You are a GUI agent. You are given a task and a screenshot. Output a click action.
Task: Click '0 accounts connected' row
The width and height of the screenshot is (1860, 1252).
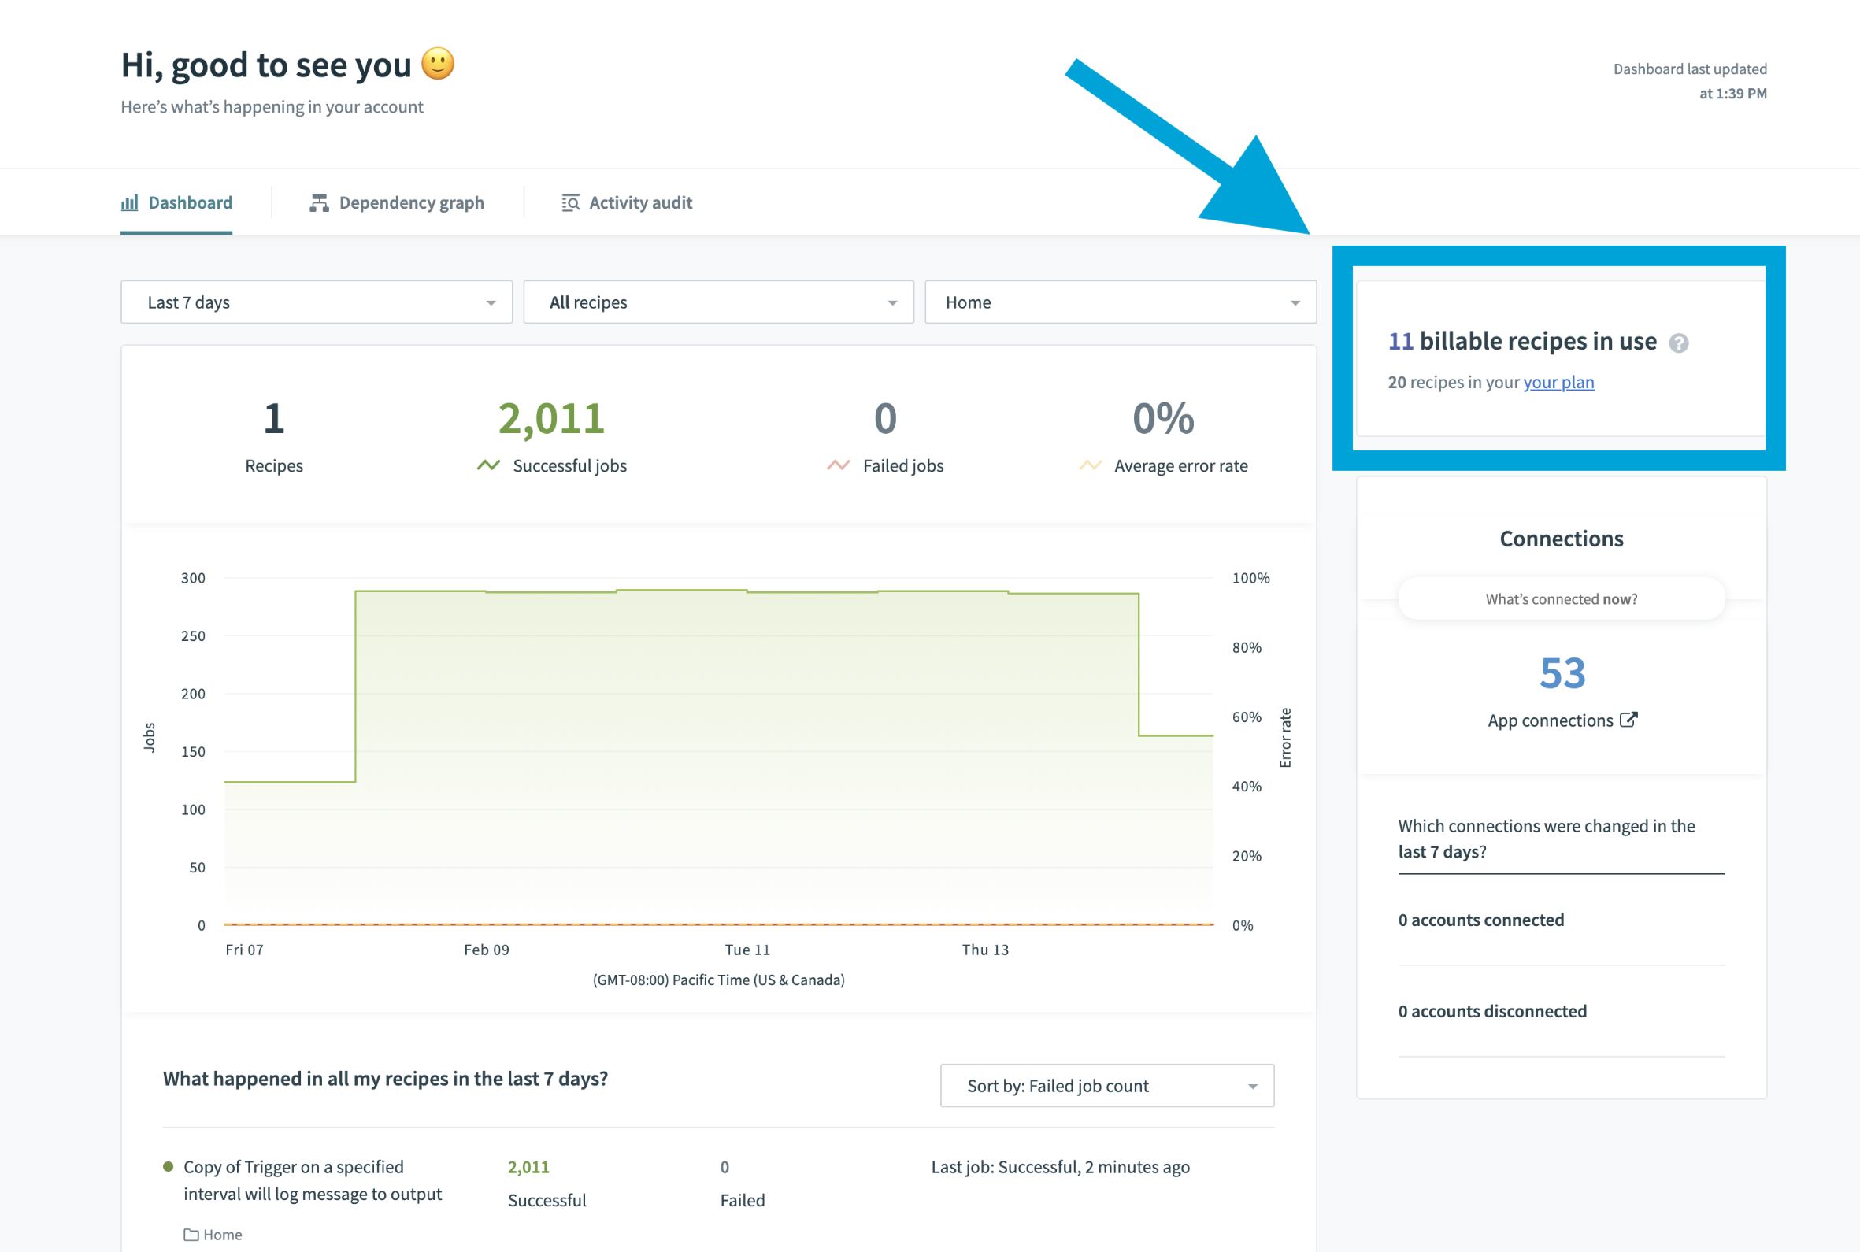pyautogui.click(x=1562, y=920)
